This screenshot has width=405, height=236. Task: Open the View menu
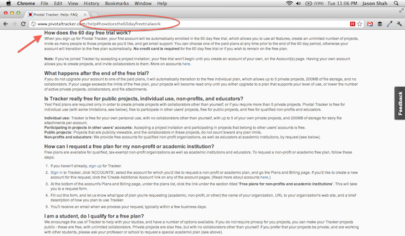[73, 3]
